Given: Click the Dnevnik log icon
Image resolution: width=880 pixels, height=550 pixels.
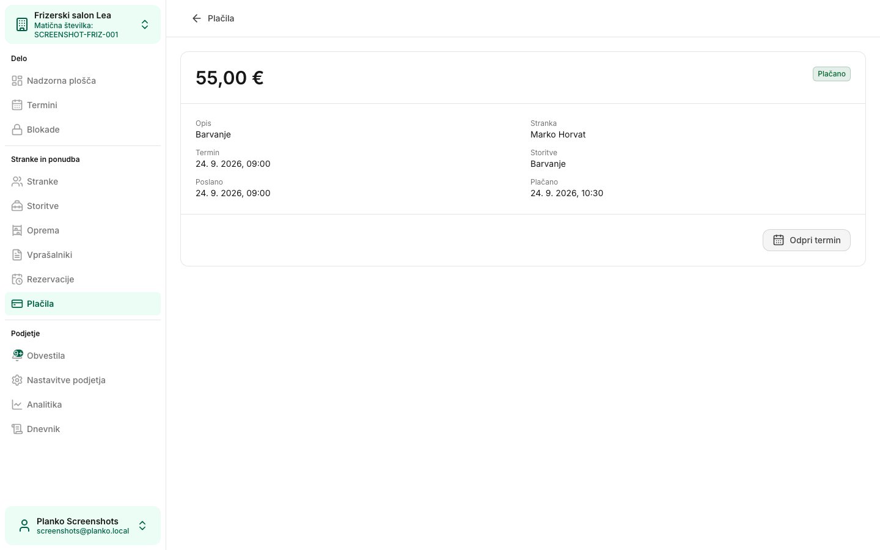Looking at the screenshot, I should (17, 429).
